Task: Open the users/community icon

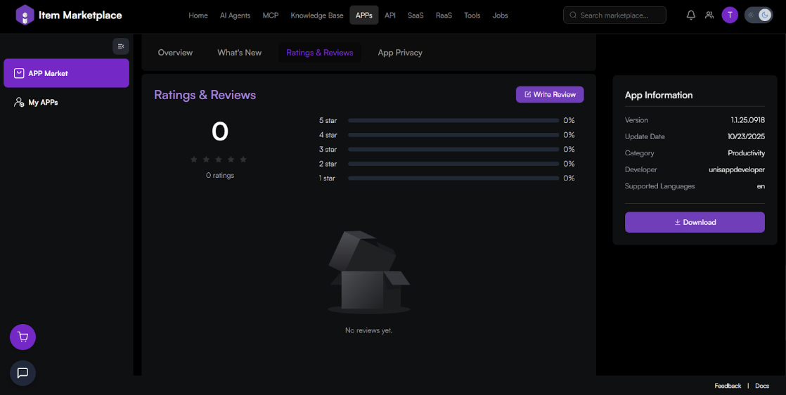Action: pyautogui.click(x=709, y=15)
